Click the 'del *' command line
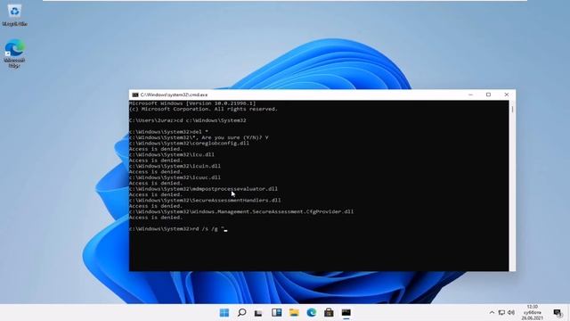570x321 pixels. pyautogui.click(x=169, y=132)
